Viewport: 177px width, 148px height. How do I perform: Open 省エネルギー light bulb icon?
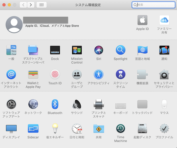55,128
